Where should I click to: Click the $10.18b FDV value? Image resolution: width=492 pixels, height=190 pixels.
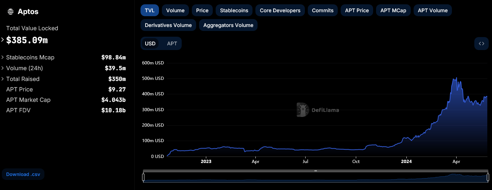pos(113,110)
